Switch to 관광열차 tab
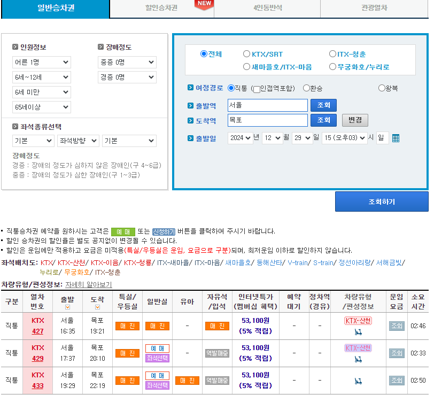The width and height of the screenshot is (434, 395). (374, 8)
